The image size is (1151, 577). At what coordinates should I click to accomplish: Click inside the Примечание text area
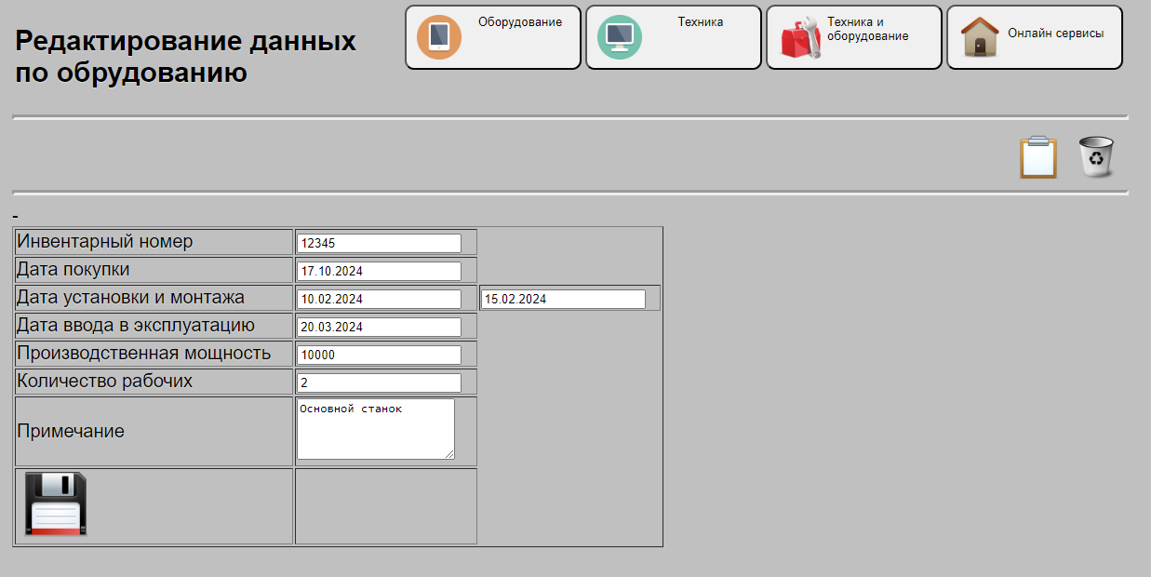click(x=375, y=428)
